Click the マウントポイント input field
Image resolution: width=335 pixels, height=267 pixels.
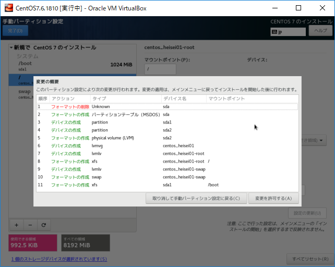[x=160, y=69]
